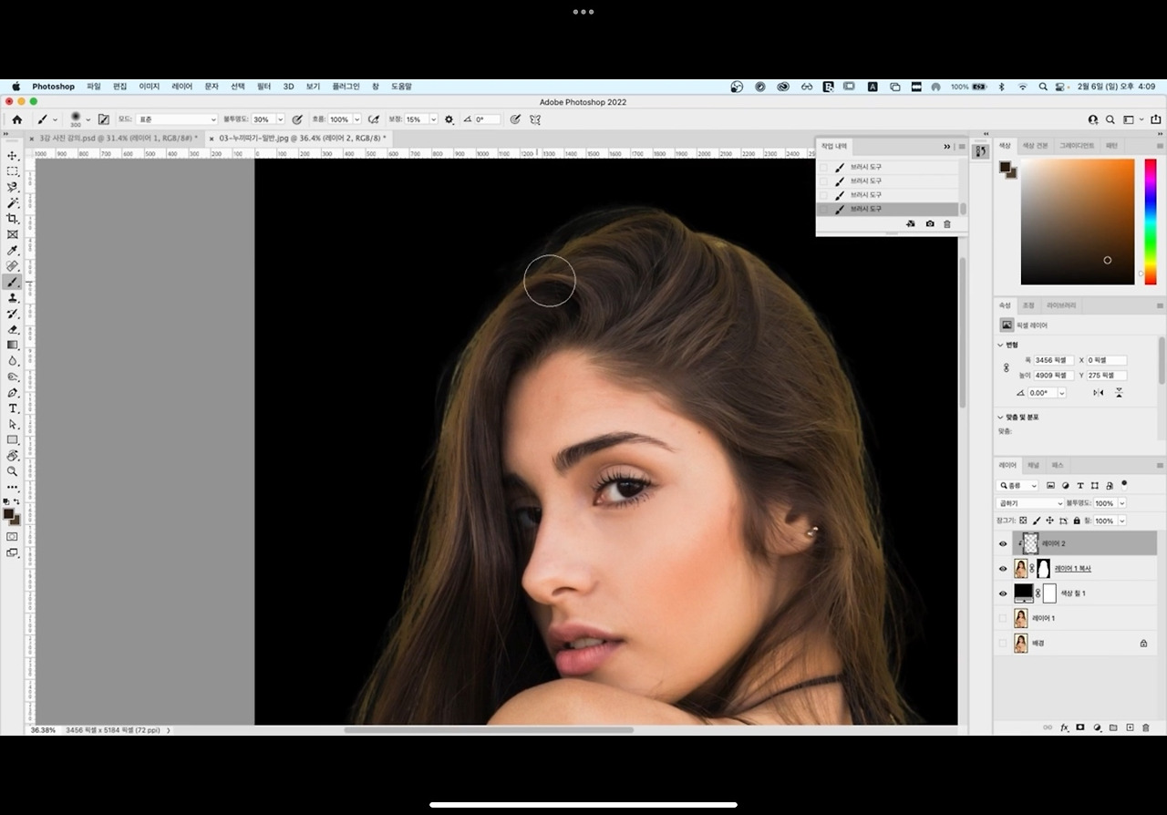The width and height of the screenshot is (1167, 815).
Task: Open the layer blend mode 곱하기 dropdown
Action: (1030, 503)
